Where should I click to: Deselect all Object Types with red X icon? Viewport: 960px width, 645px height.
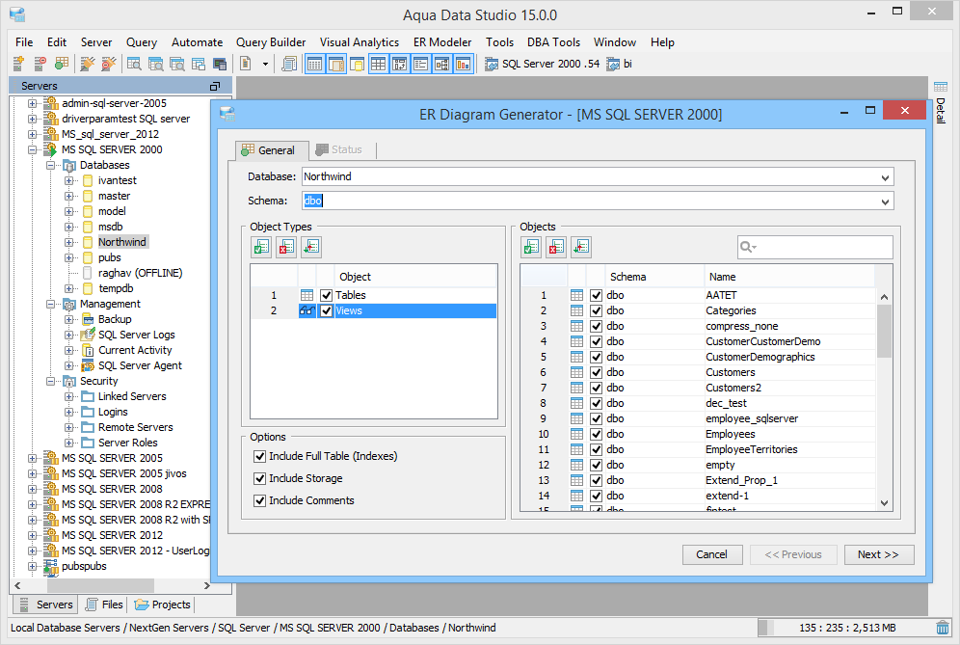point(286,247)
